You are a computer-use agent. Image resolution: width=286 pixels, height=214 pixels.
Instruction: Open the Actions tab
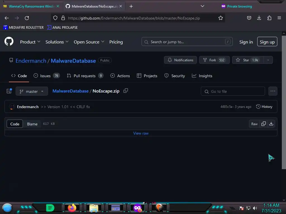[x=120, y=76]
